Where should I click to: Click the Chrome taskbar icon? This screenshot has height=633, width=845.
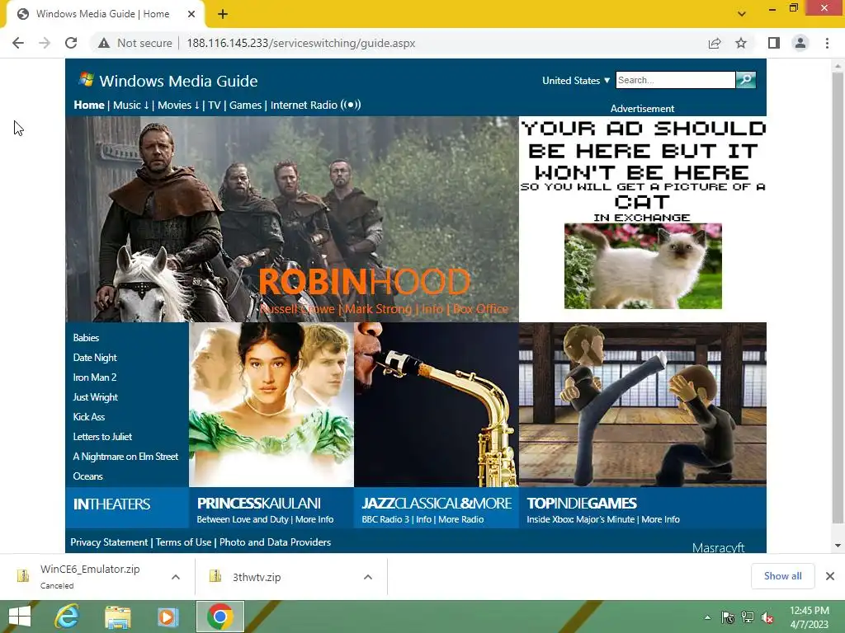220,617
